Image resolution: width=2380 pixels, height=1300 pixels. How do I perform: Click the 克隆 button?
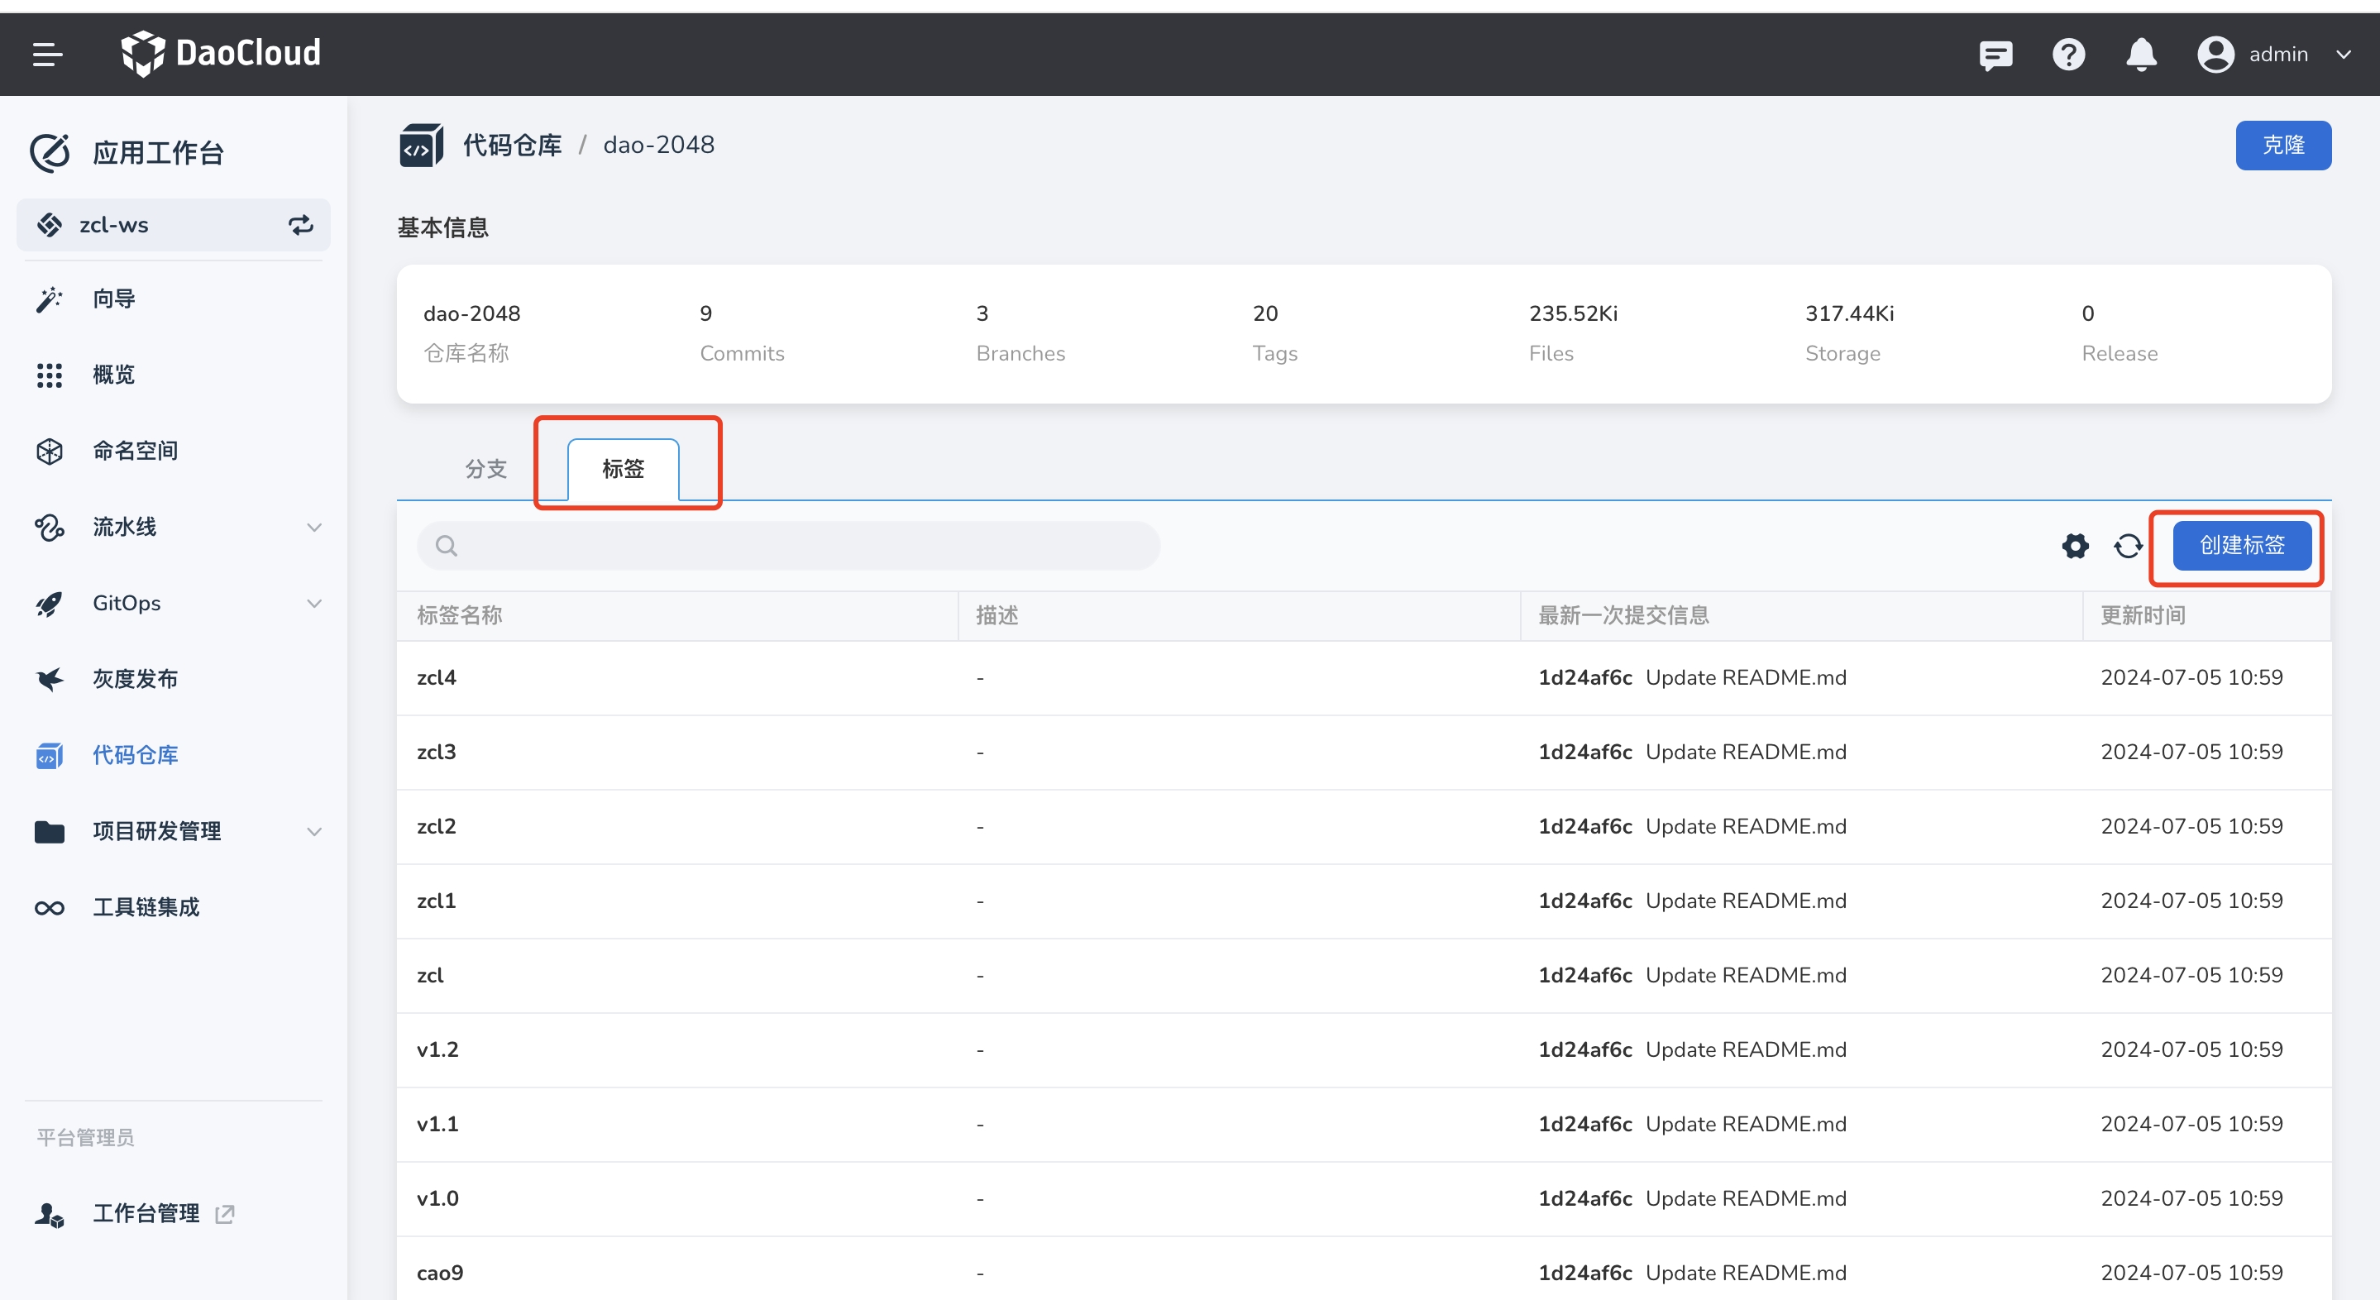[2282, 145]
